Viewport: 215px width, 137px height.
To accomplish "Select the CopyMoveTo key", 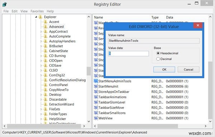I will [59, 90].
